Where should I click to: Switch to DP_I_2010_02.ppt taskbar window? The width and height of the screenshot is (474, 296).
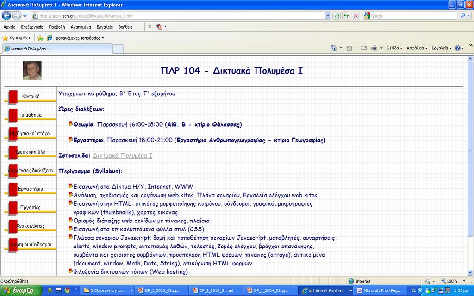(x=162, y=290)
